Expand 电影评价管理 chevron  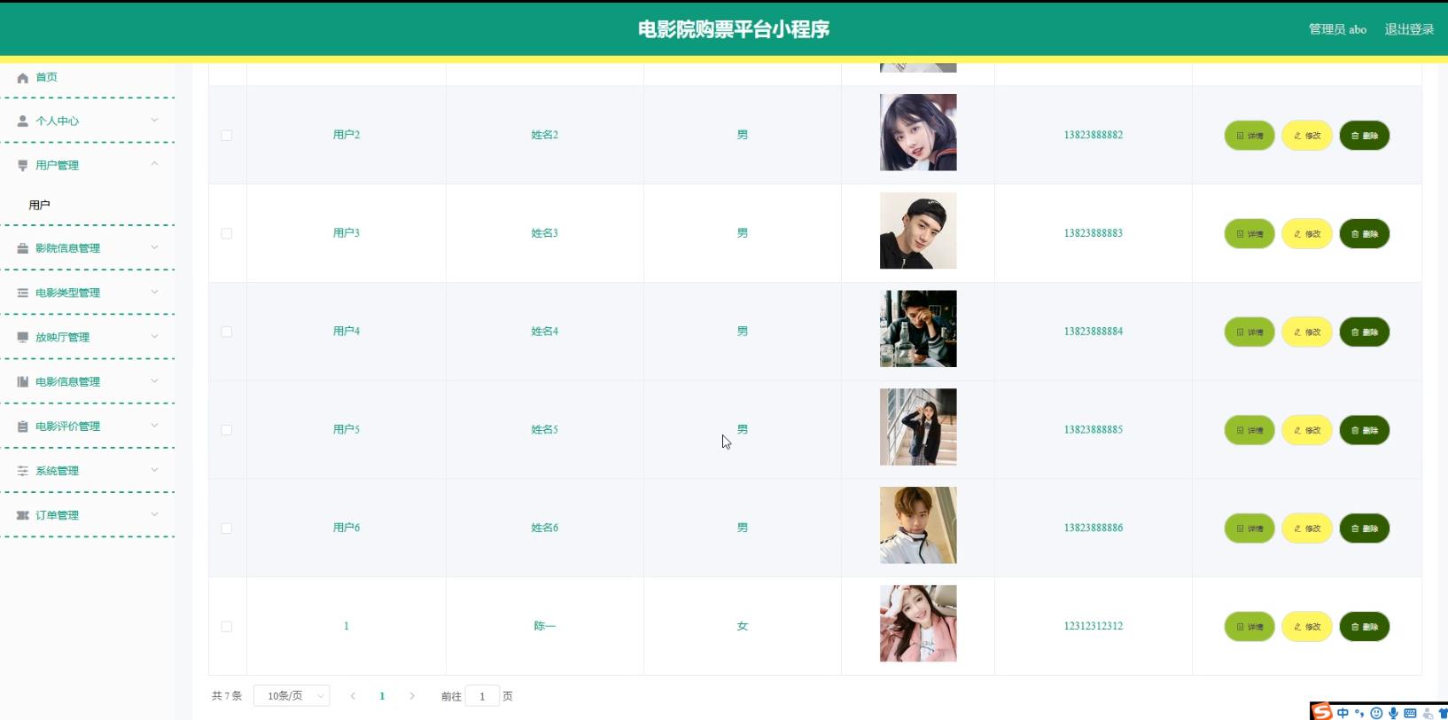click(x=155, y=426)
